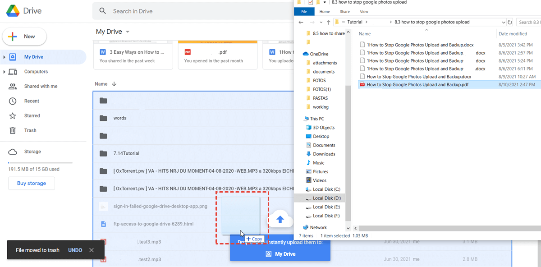Open Shared with me section
Viewport: 541px width, 267px height.
pyautogui.click(x=41, y=86)
